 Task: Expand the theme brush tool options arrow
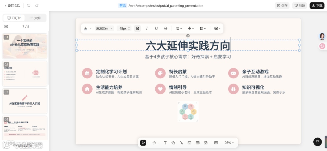click(158, 143)
